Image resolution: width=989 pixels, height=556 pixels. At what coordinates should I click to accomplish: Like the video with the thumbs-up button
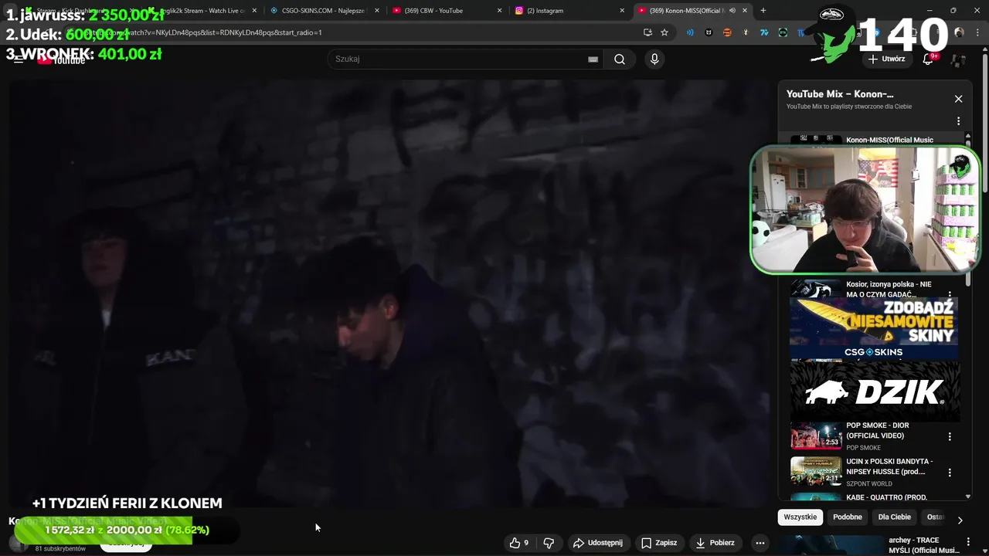[x=519, y=543]
